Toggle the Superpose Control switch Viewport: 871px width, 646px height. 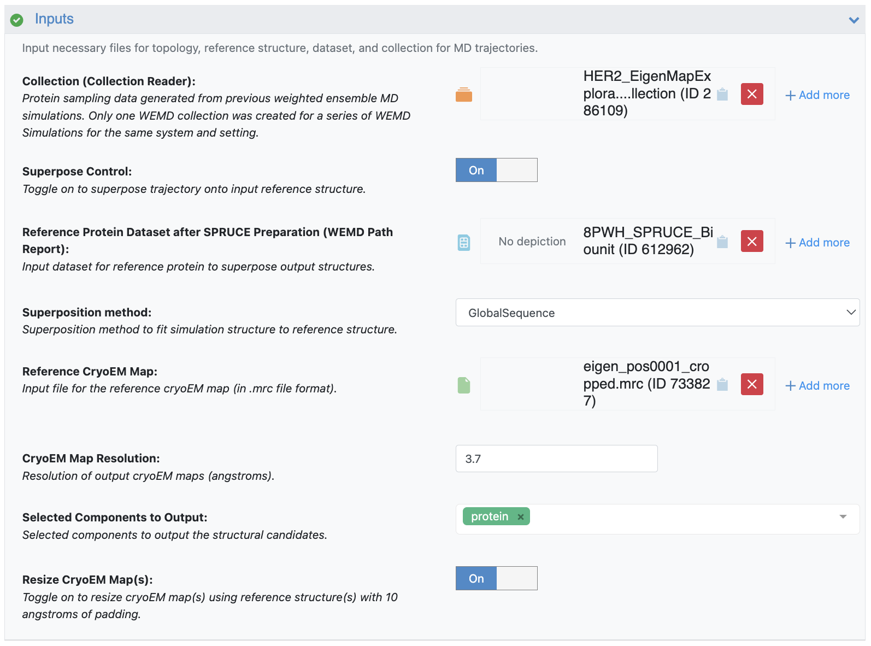pos(496,170)
